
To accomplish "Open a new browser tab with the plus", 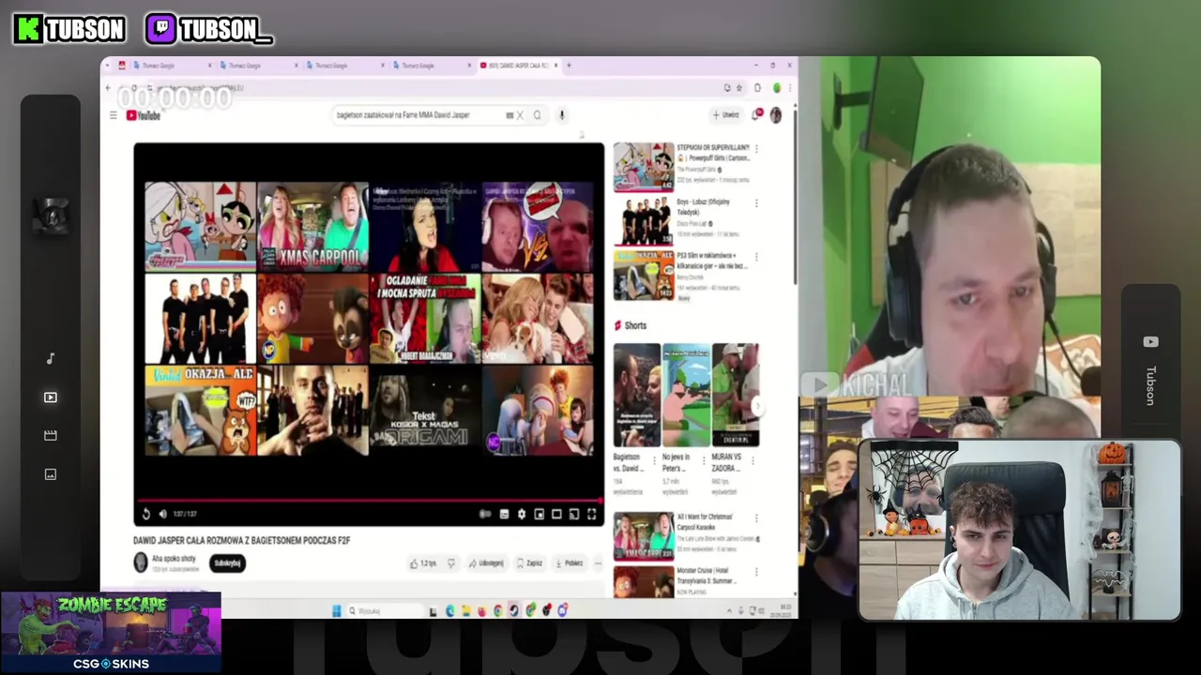I will 569,66.
